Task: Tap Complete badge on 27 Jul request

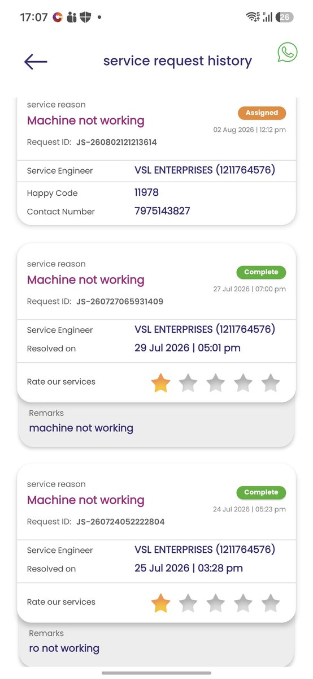Action: click(261, 272)
